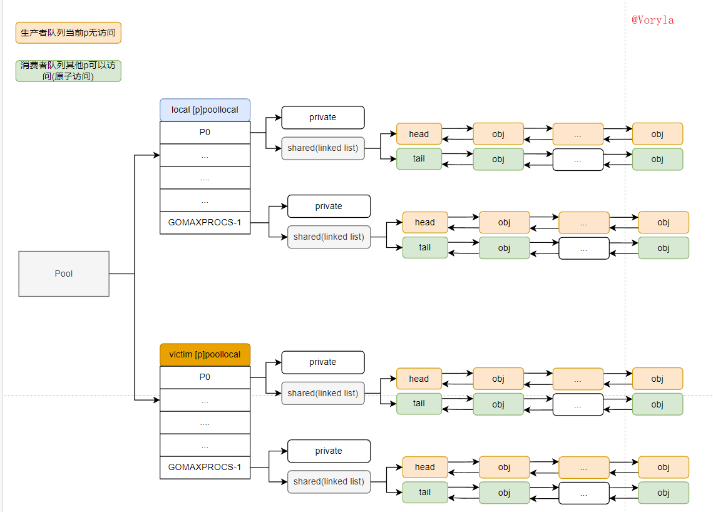Click the green 消费者队列 legend box

tap(68, 71)
